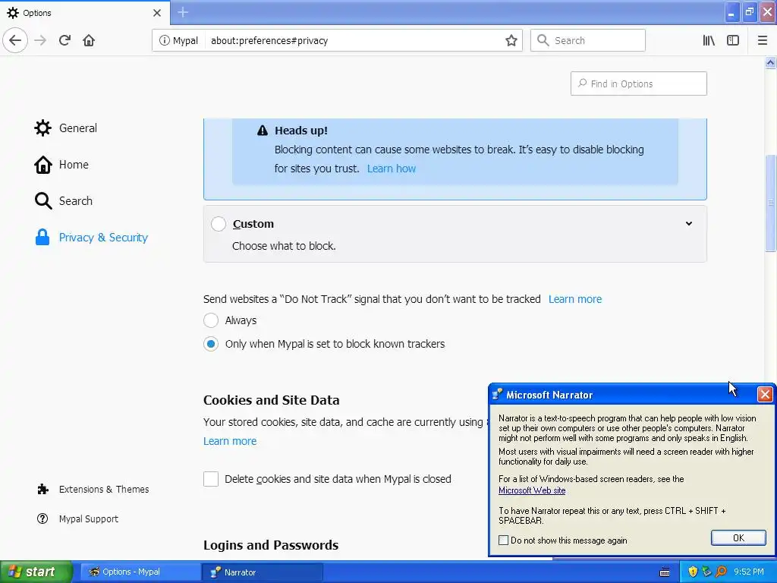The image size is (777, 583).
Task: Click the Cookies and Site Data heading
Action: point(272,400)
